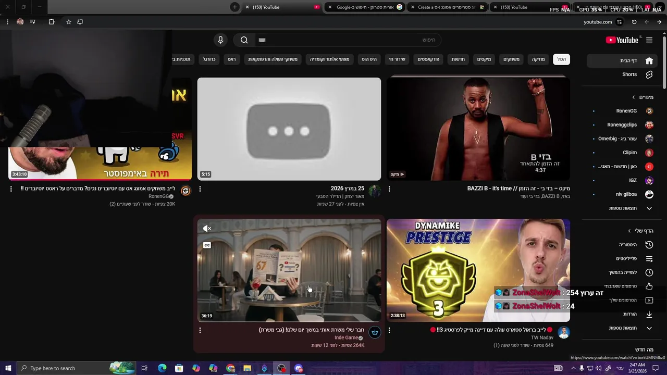Select the Hip Hop (היפ הופ) chip
The width and height of the screenshot is (667, 375).
pyautogui.click(x=369, y=59)
